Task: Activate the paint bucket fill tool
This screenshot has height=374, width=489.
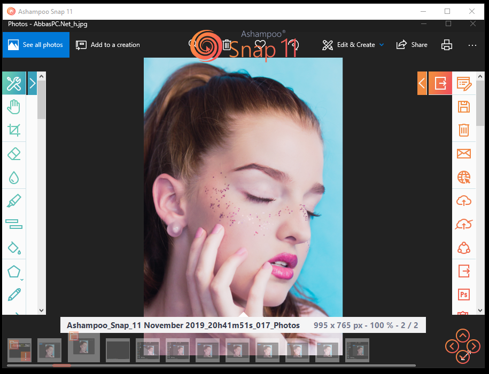Action: (14, 248)
